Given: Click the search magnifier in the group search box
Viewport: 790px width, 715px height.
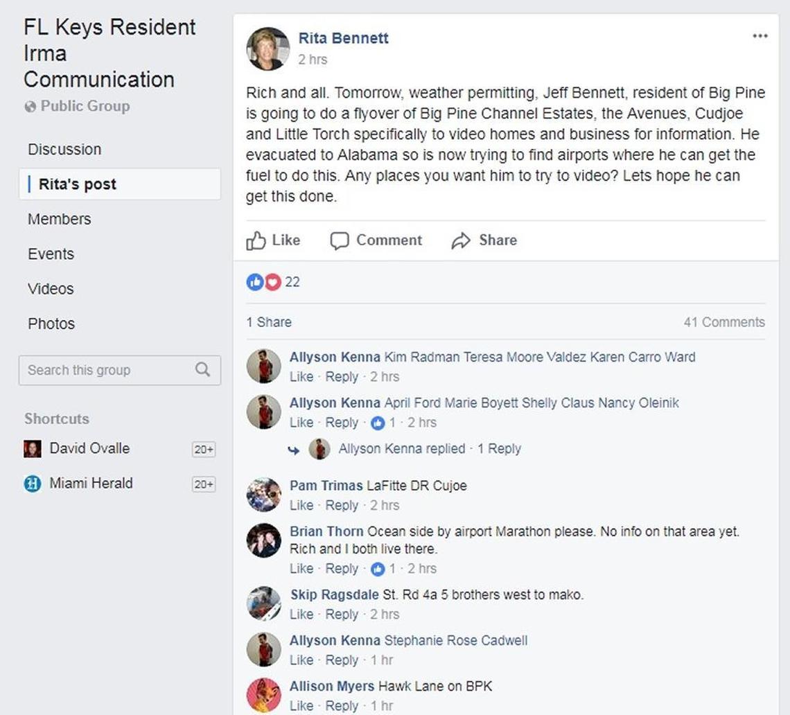Looking at the screenshot, I should [202, 370].
